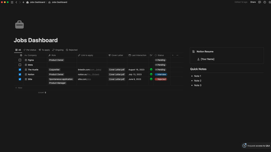Switch to the Per status view tab

click(x=30, y=50)
